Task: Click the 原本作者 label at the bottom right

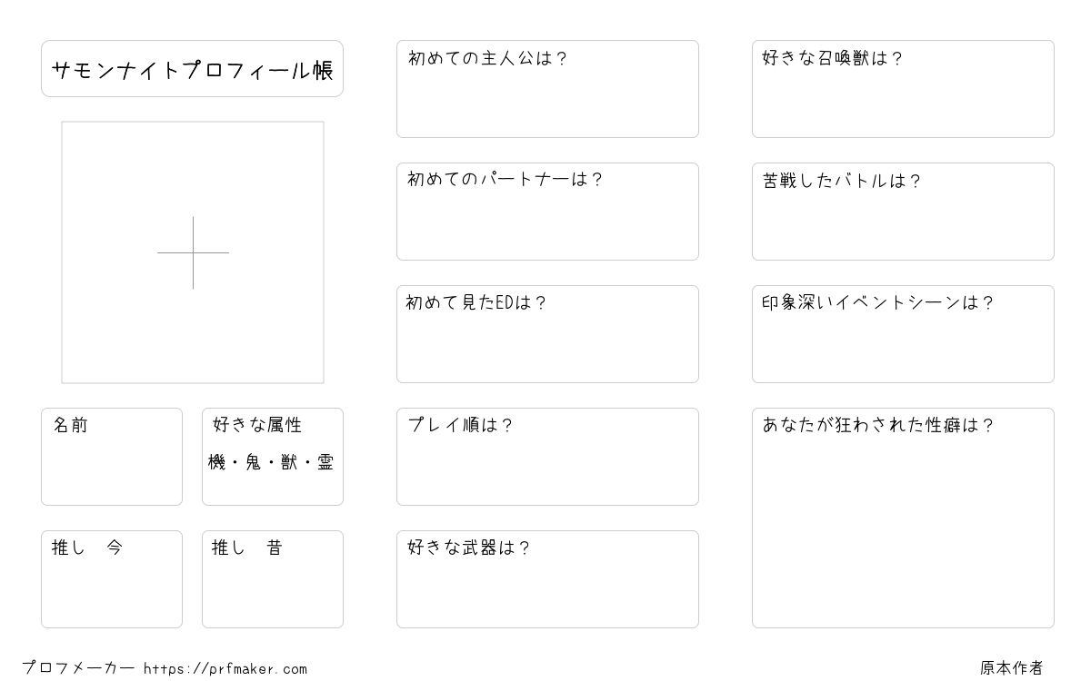Action: point(1011,668)
